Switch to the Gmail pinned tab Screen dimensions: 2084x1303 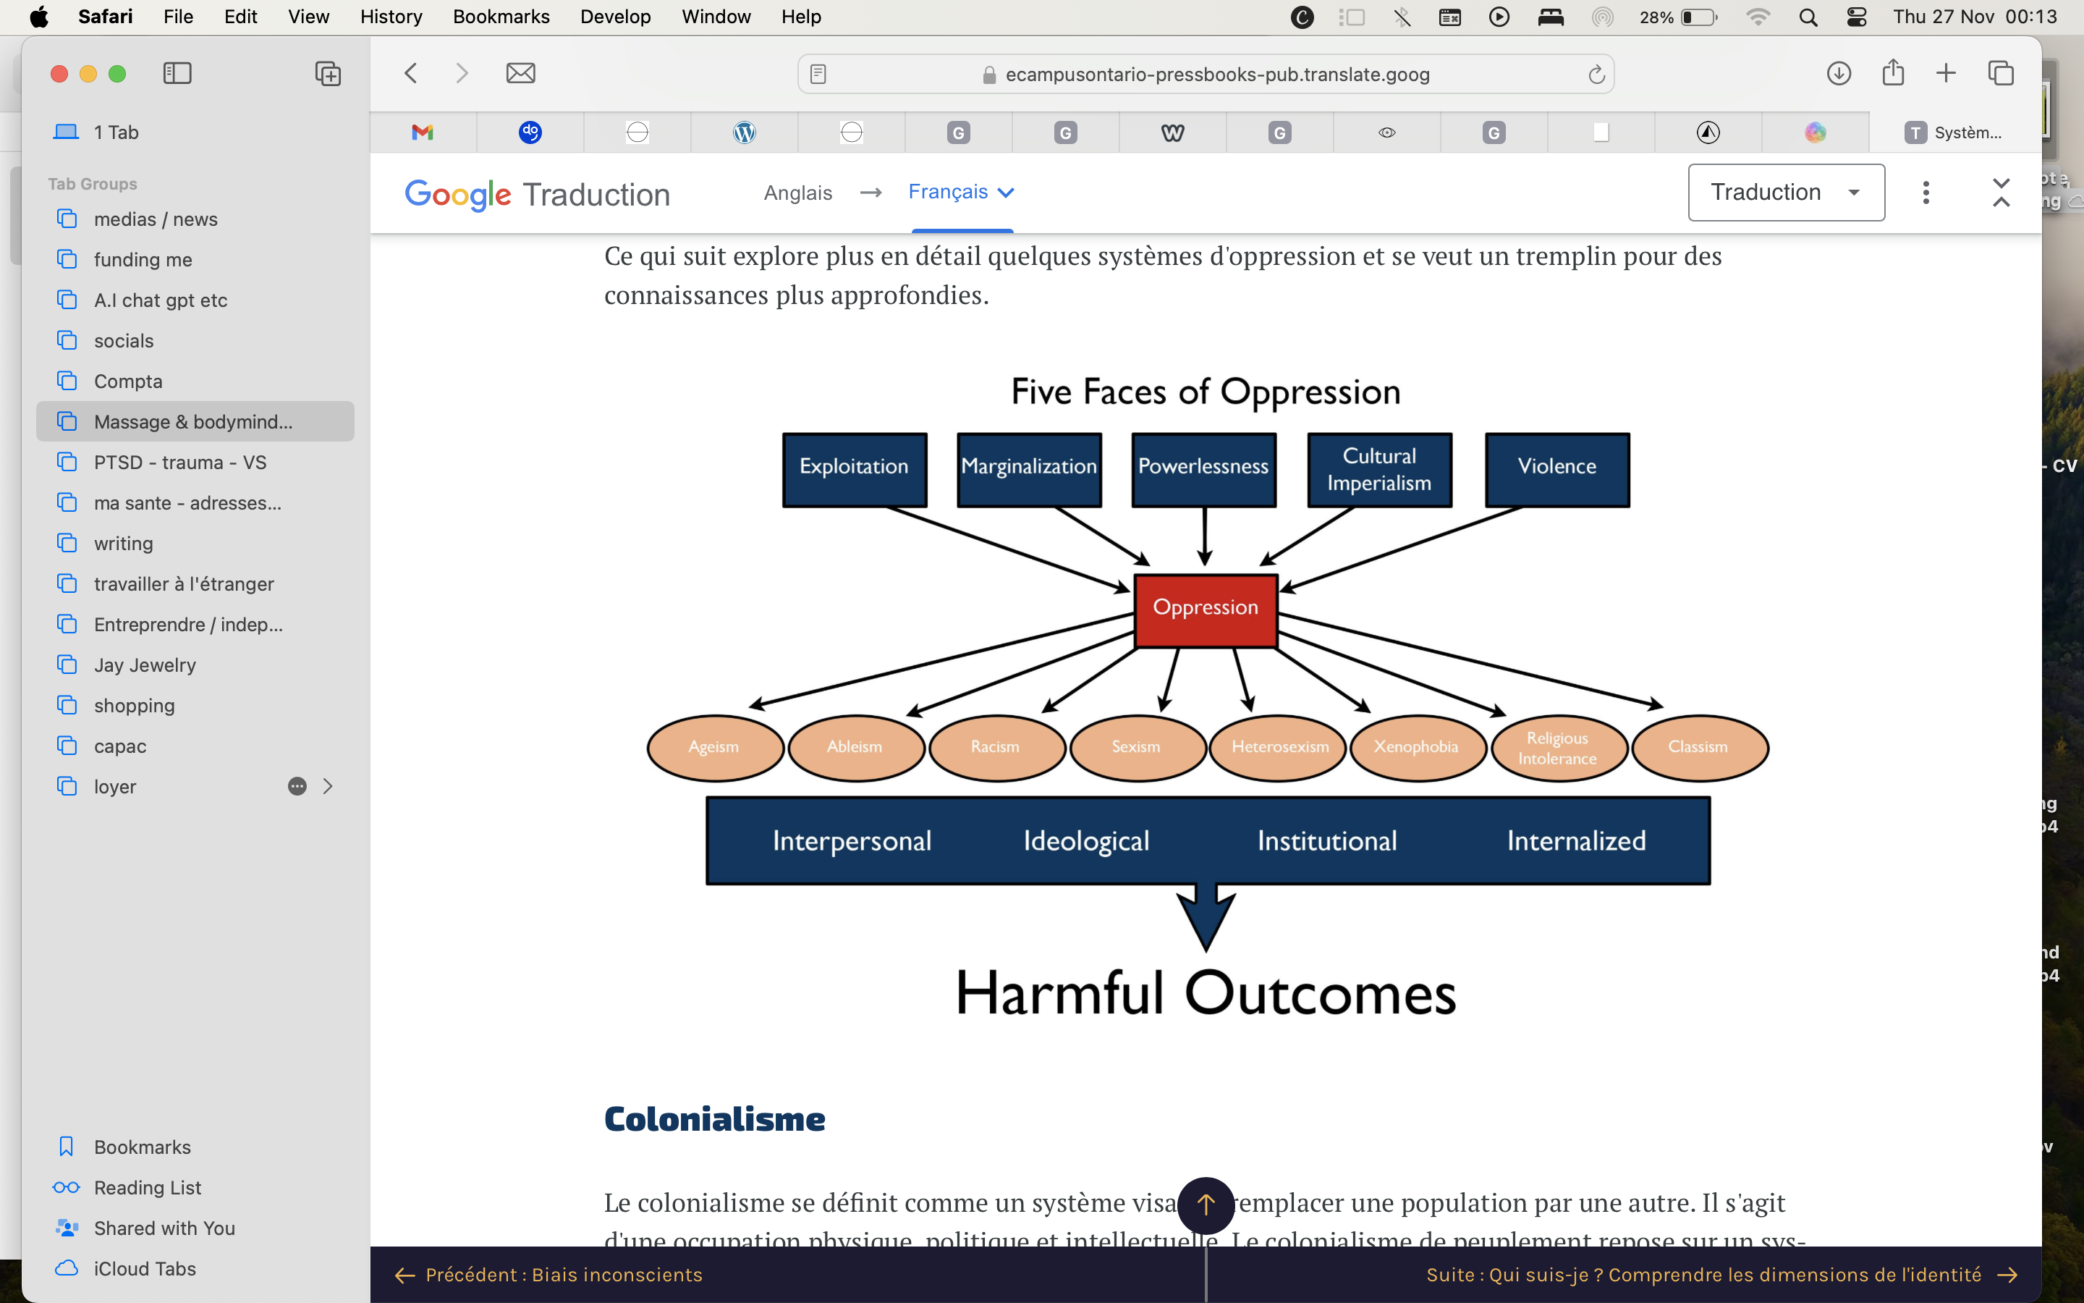coord(422,132)
